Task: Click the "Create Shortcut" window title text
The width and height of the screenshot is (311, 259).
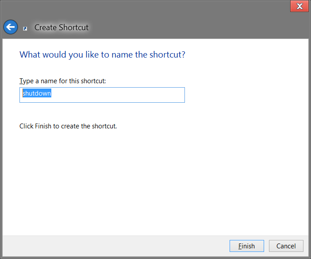Action: tap(61, 27)
